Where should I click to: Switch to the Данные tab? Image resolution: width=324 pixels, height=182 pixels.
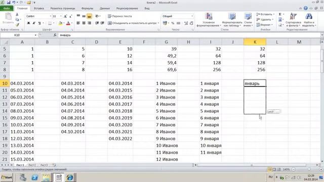click(x=105, y=9)
